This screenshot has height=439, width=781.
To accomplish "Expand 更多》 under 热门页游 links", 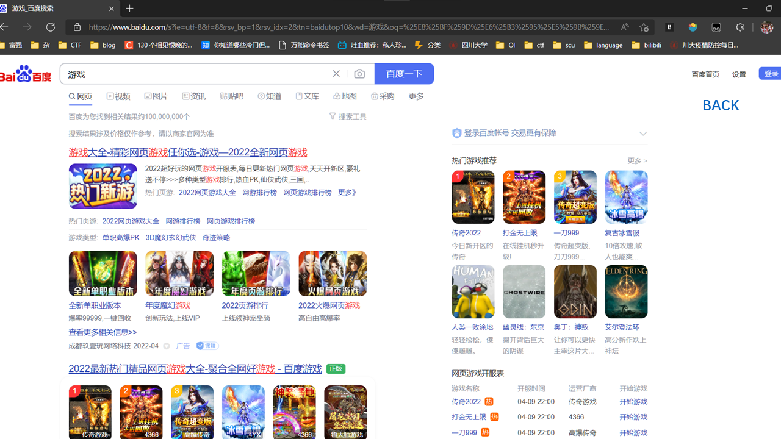I will 347,192.
